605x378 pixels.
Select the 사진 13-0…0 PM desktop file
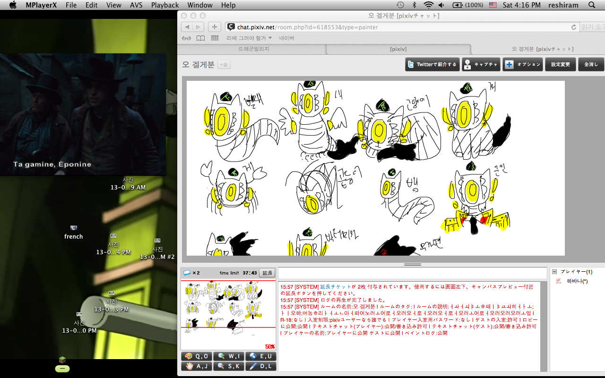coord(79,323)
